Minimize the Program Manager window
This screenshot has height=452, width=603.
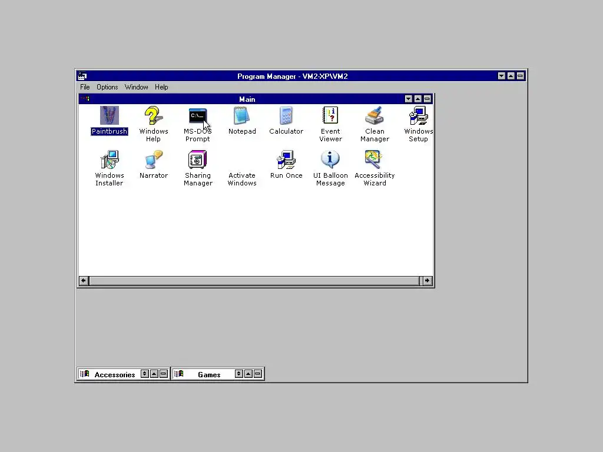[502, 76]
